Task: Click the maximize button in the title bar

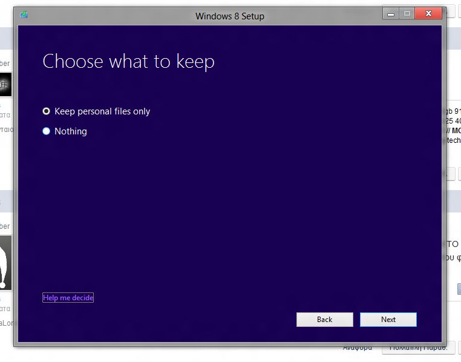Action: [x=407, y=13]
